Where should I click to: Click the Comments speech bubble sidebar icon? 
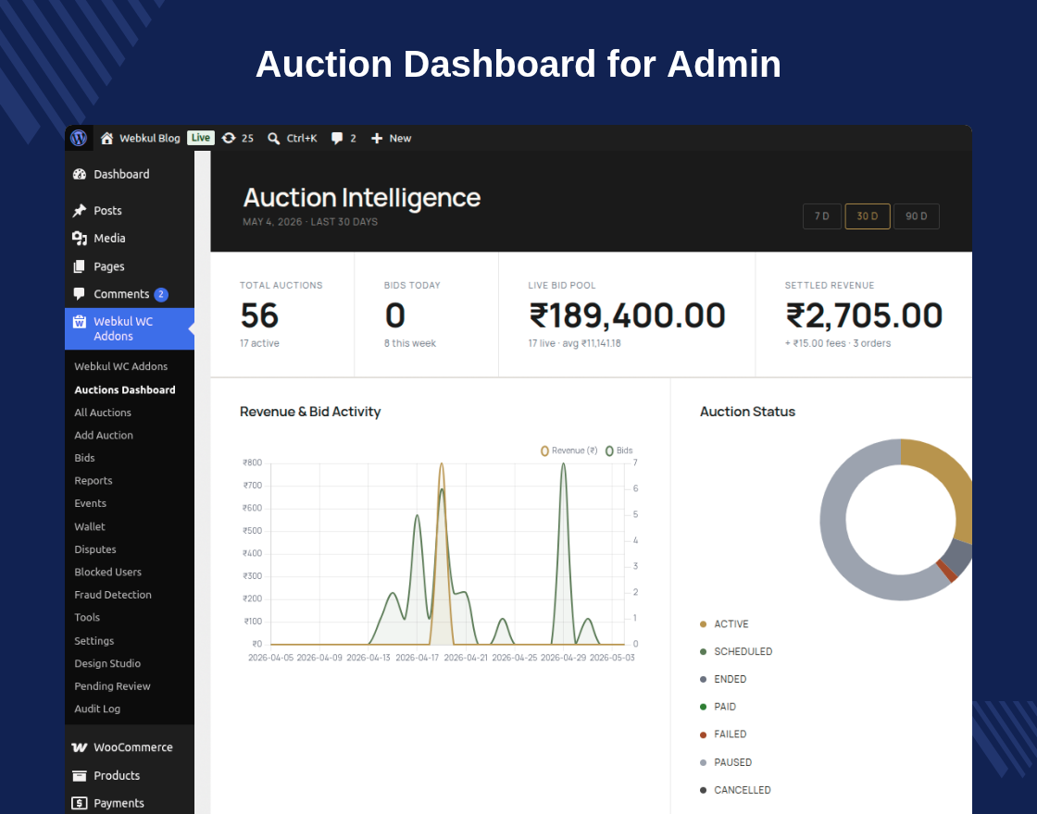[x=80, y=294]
